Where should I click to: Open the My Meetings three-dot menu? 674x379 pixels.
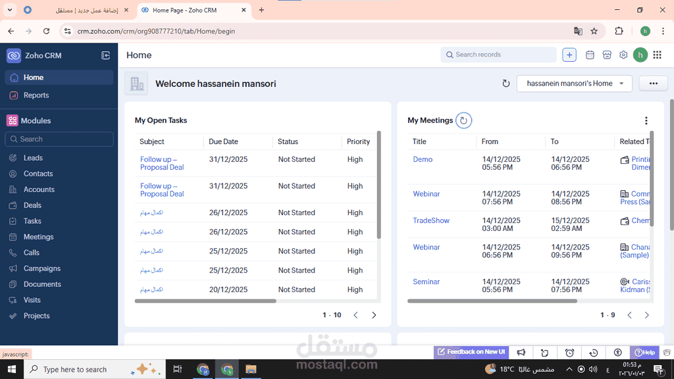[x=646, y=120]
